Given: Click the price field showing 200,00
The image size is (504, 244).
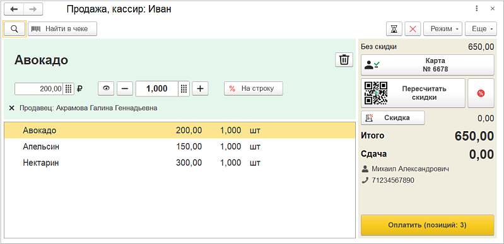Looking at the screenshot, I should (x=39, y=89).
